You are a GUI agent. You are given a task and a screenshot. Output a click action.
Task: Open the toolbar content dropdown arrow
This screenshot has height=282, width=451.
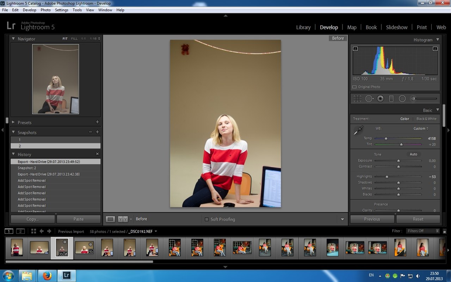[x=342, y=219]
